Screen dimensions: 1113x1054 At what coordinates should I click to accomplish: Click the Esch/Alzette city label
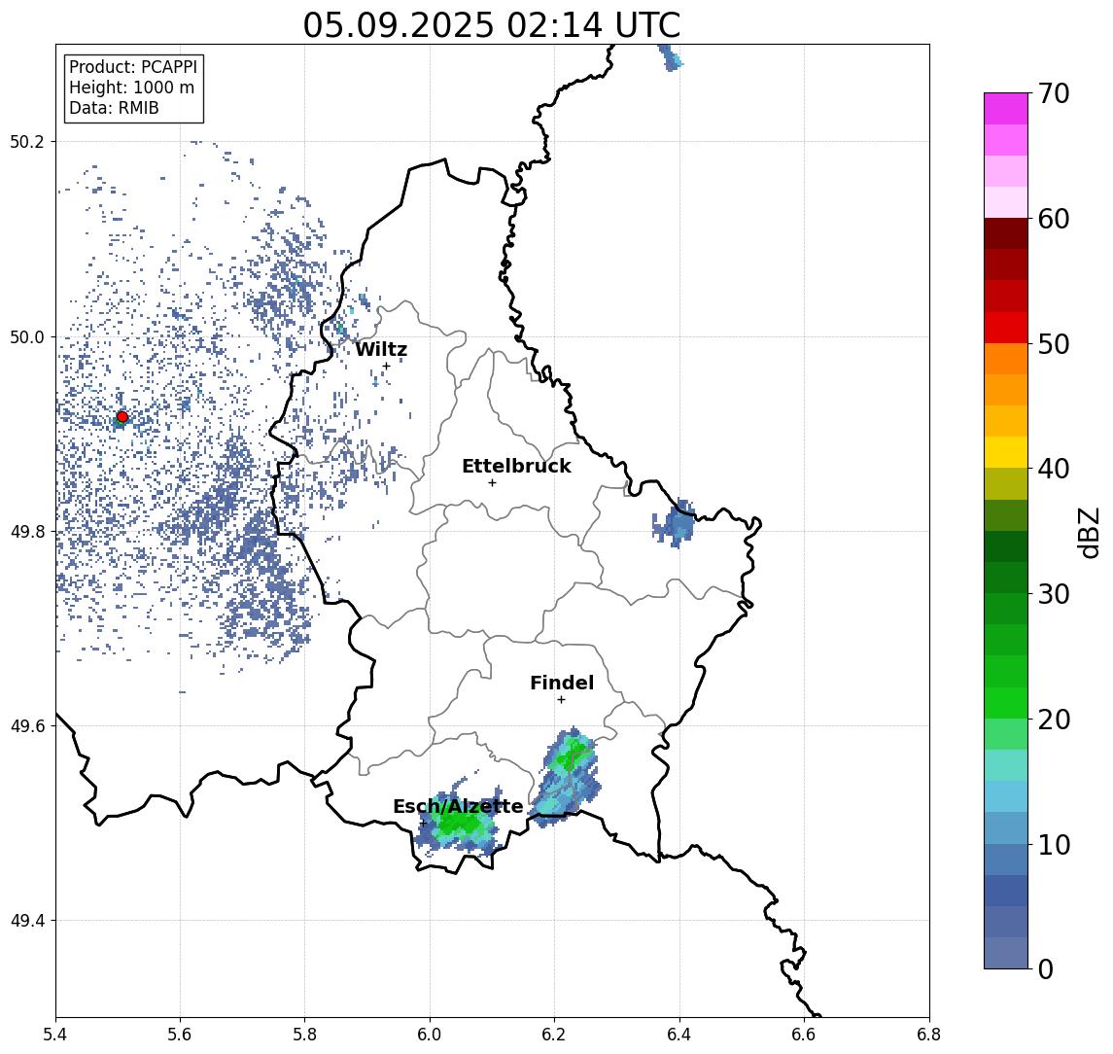[x=458, y=807]
